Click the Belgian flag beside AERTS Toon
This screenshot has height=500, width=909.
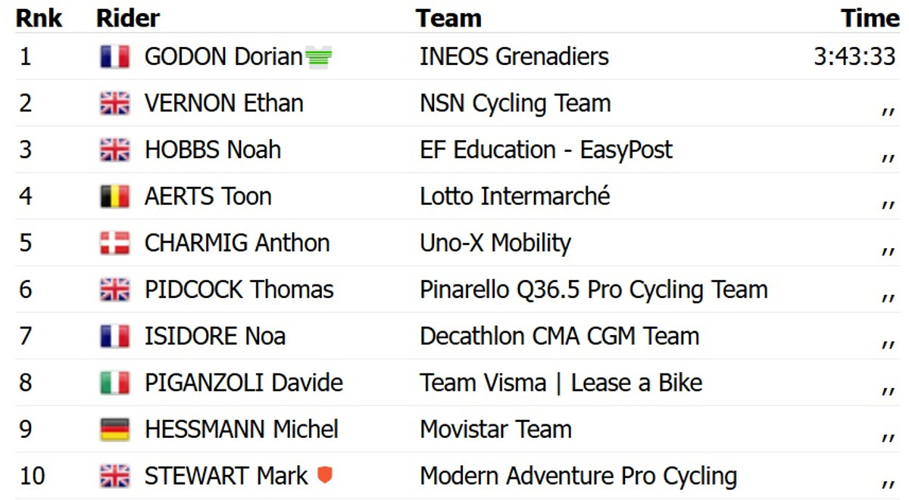click(114, 197)
